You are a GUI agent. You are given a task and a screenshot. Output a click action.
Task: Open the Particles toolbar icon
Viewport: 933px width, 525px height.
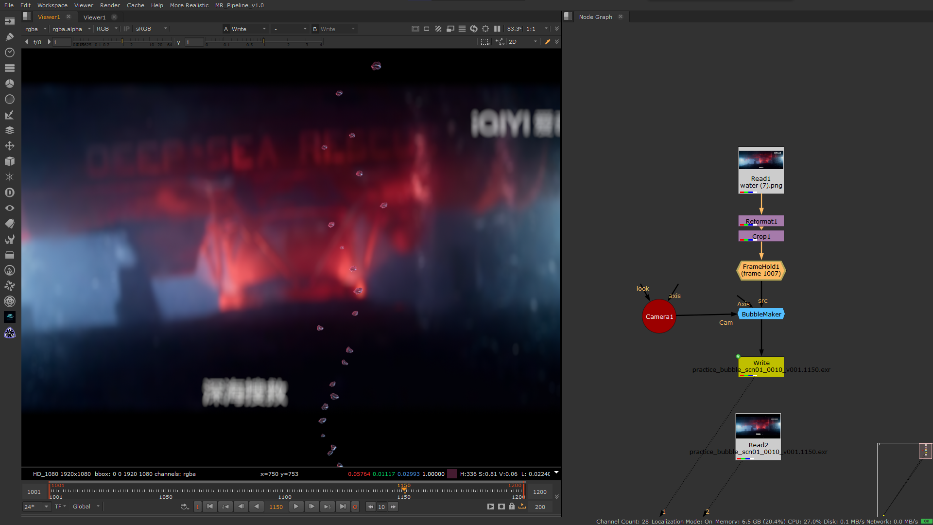pyautogui.click(x=10, y=177)
